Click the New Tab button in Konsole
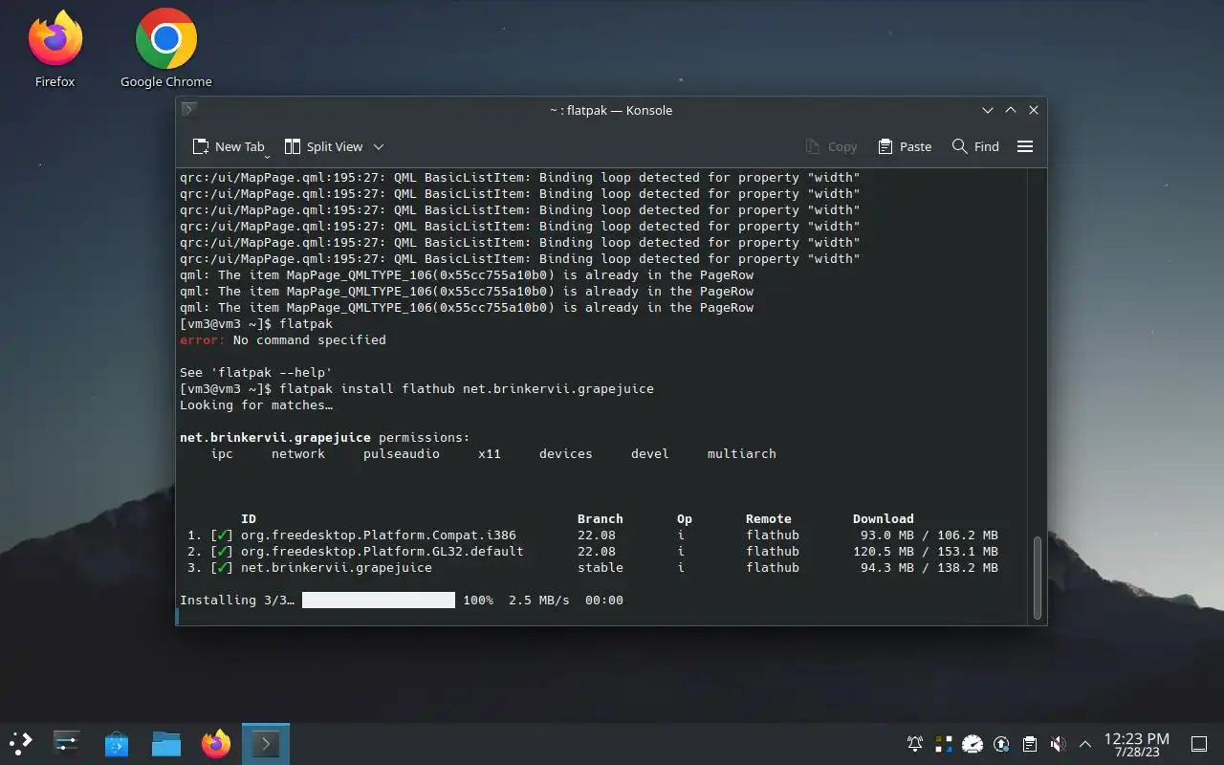The image size is (1224, 765). (229, 146)
